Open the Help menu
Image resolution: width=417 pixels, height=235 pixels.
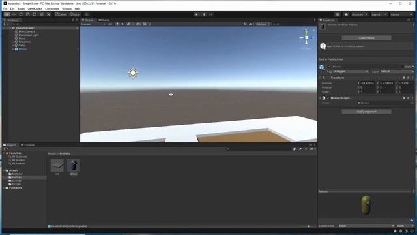click(x=78, y=8)
